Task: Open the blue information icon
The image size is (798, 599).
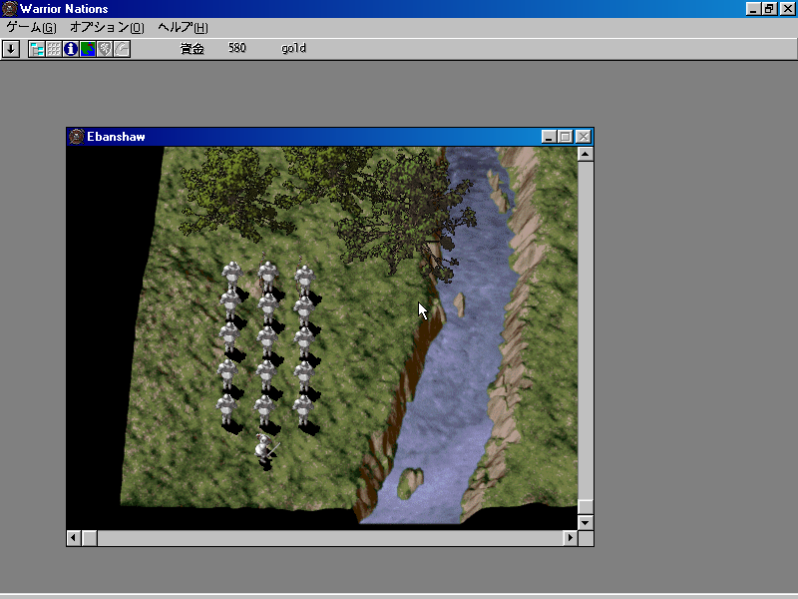Action: click(x=71, y=49)
